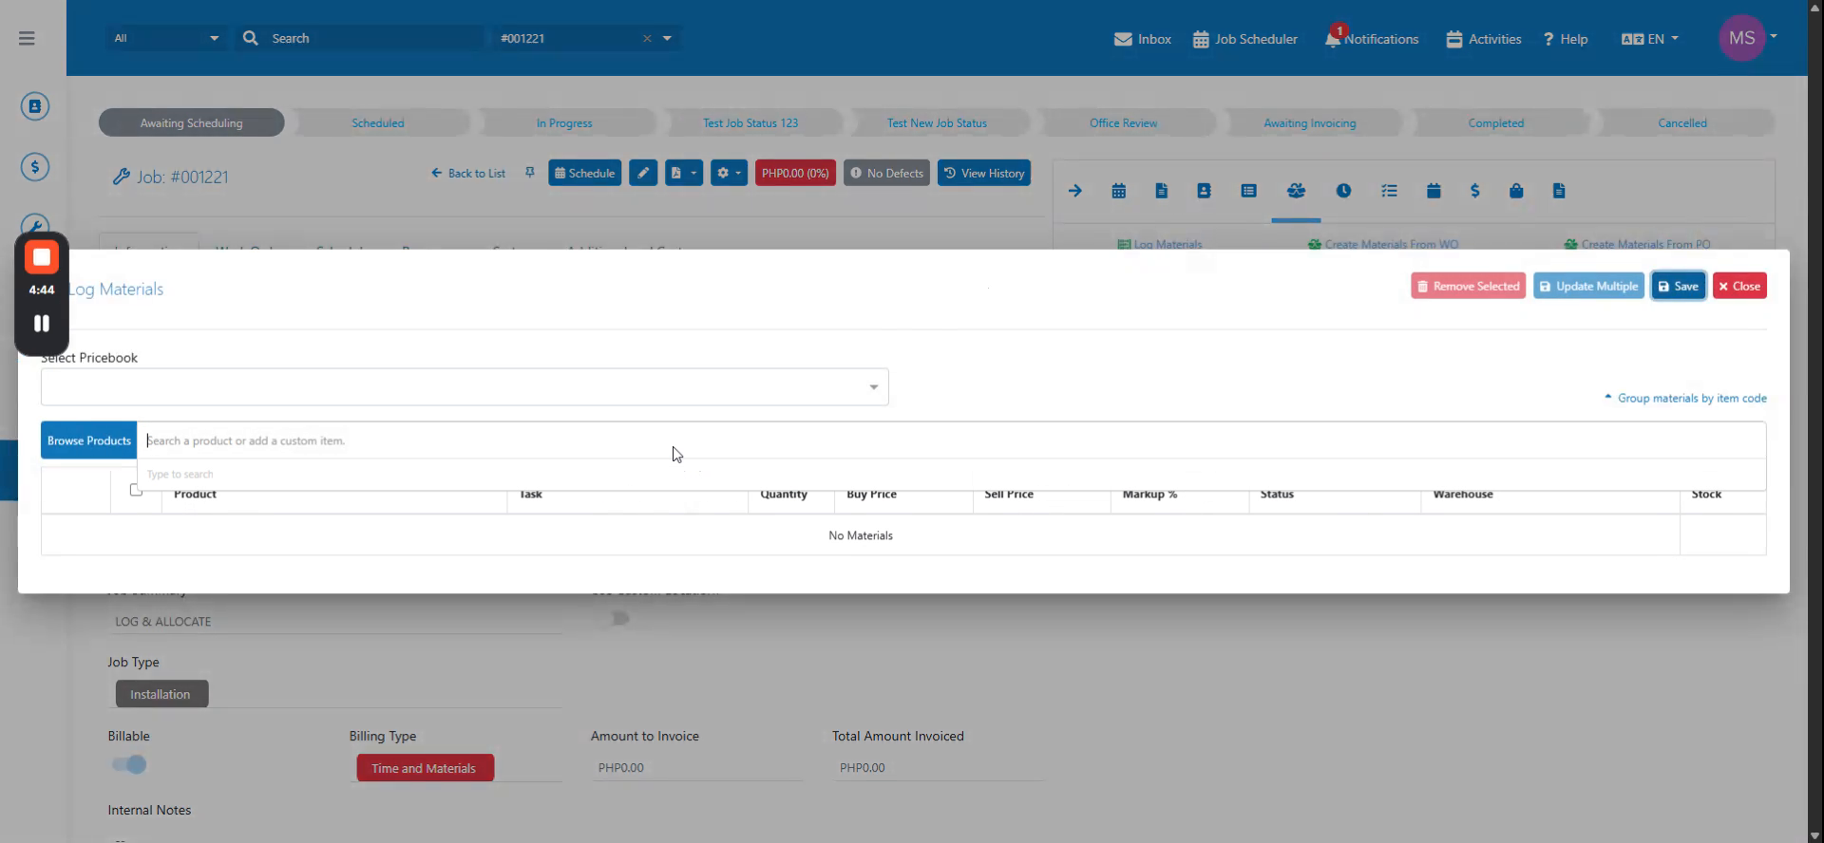Save the logged materials
The width and height of the screenshot is (1824, 843).
click(1679, 286)
